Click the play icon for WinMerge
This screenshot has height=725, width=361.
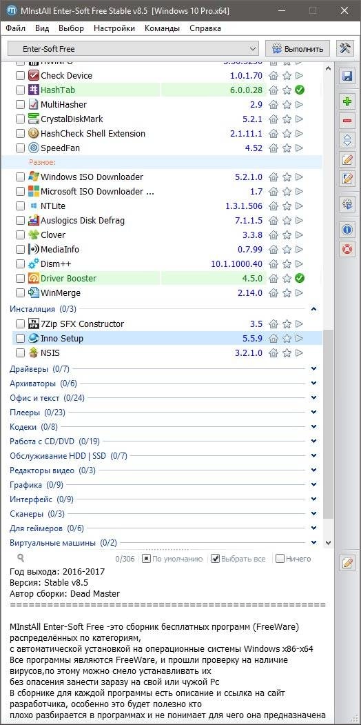pyautogui.click(x=299, y=292)
